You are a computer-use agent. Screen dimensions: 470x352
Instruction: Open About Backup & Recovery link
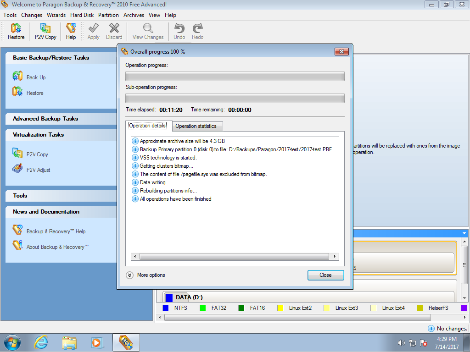click(x=57, y=247)
